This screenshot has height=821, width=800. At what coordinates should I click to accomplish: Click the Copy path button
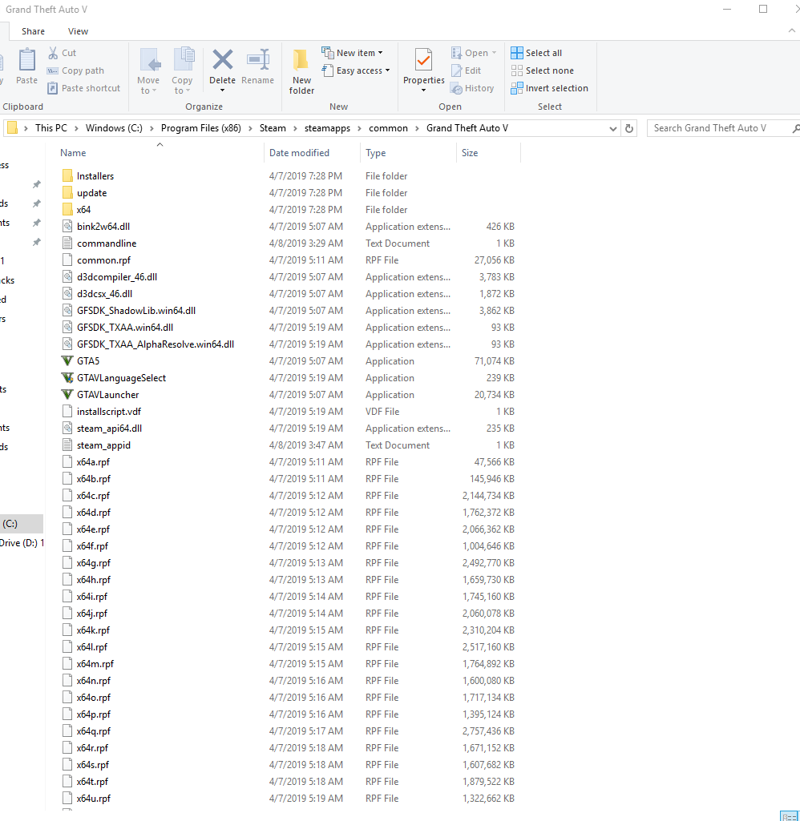point(75,70)
